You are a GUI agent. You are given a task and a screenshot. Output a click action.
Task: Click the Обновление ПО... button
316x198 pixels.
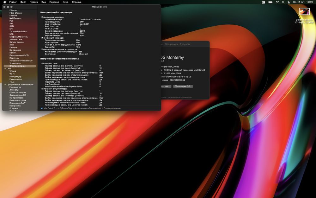[183, 86]
